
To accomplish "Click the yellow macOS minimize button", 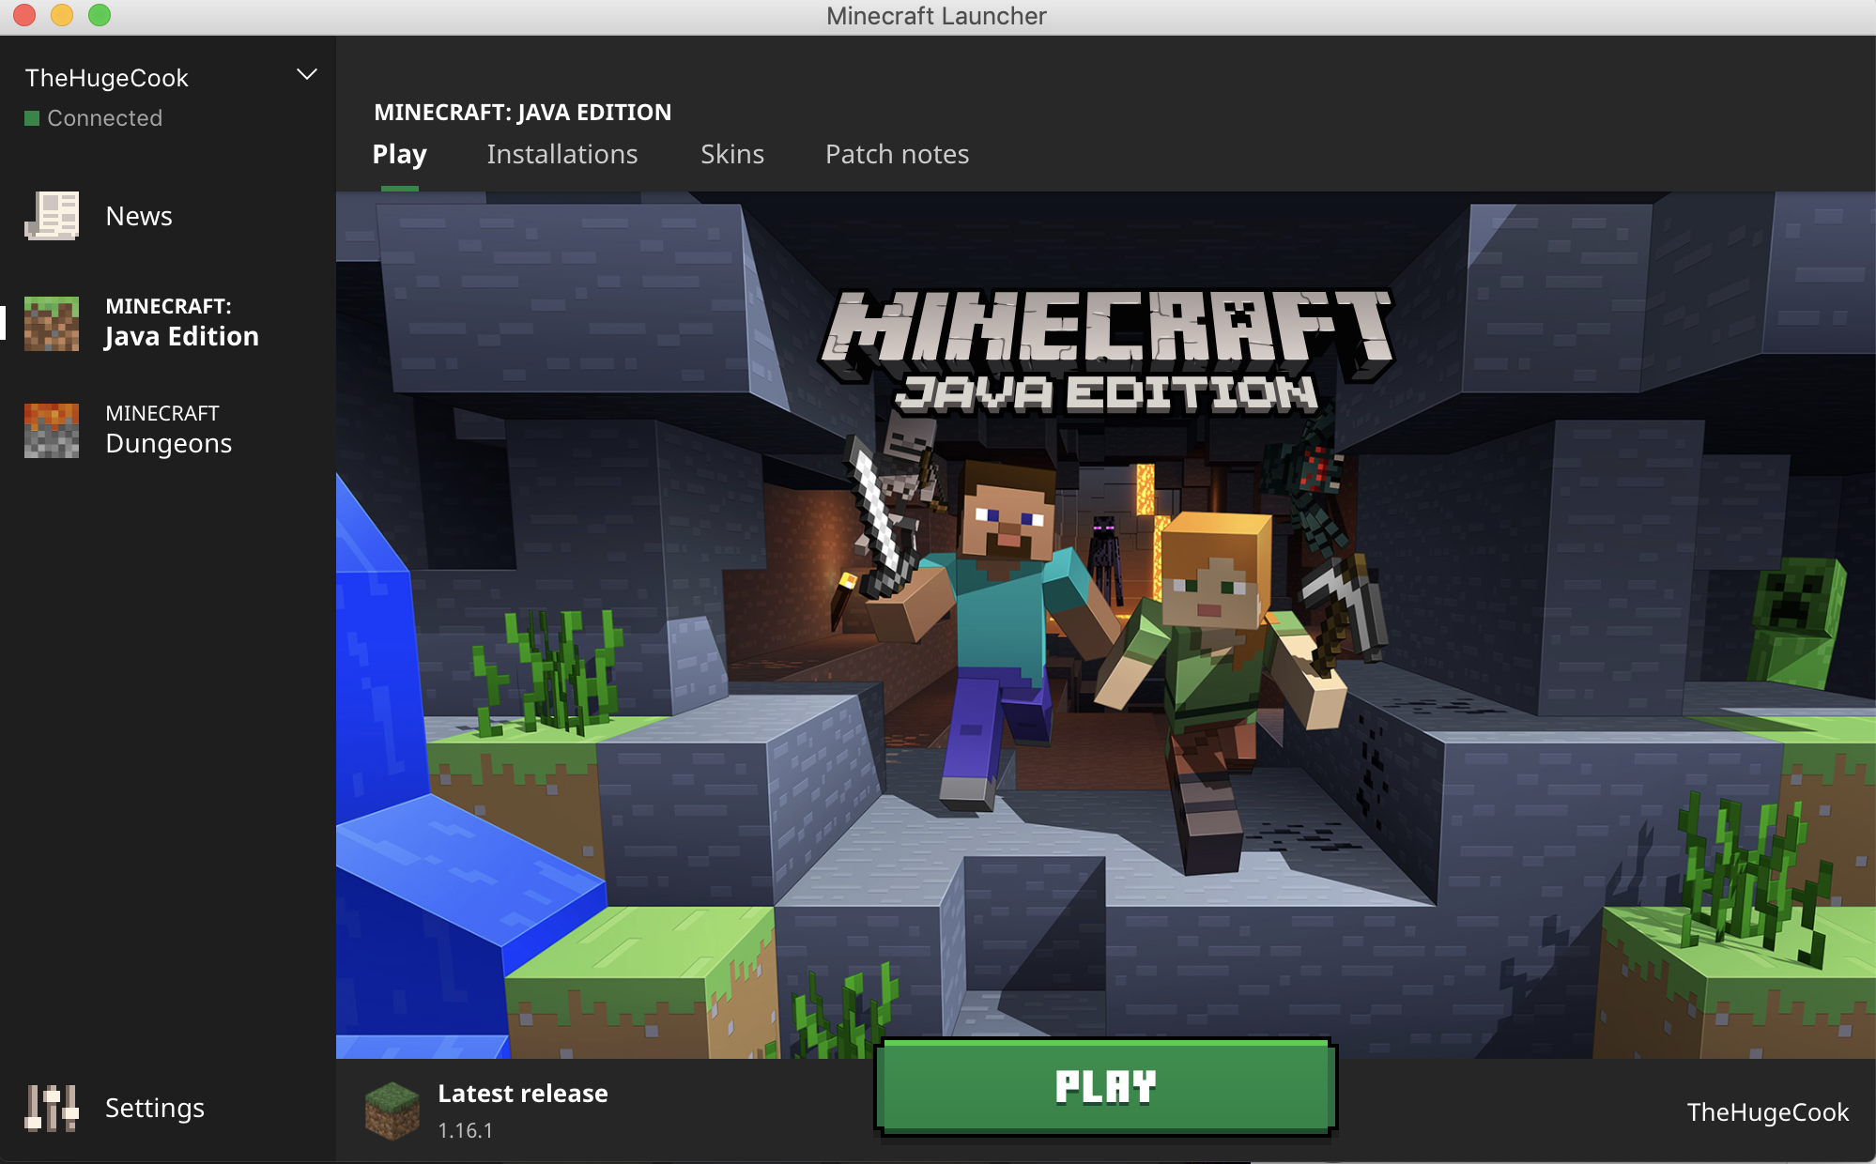I will point(62,15).
